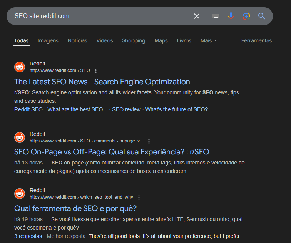Open the Ferramentas search tools

256,41
